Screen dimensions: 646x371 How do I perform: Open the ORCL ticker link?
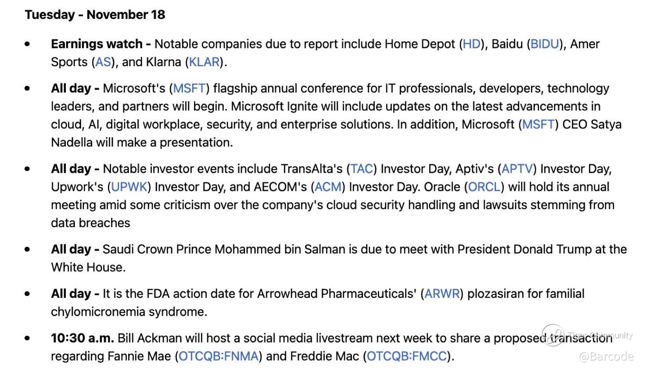pos(484,187)
